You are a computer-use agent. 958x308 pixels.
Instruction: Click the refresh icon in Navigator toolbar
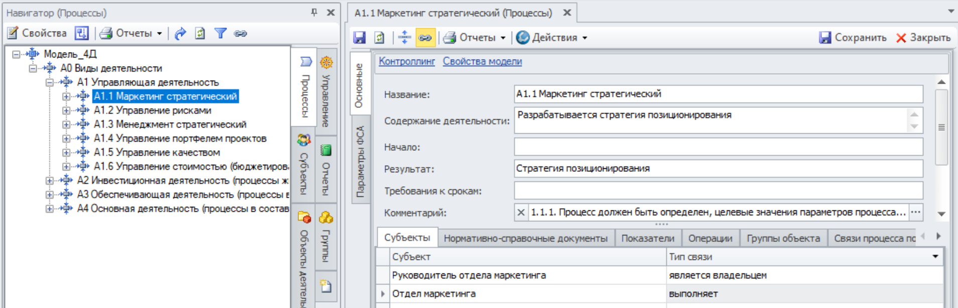pos(200,34)
